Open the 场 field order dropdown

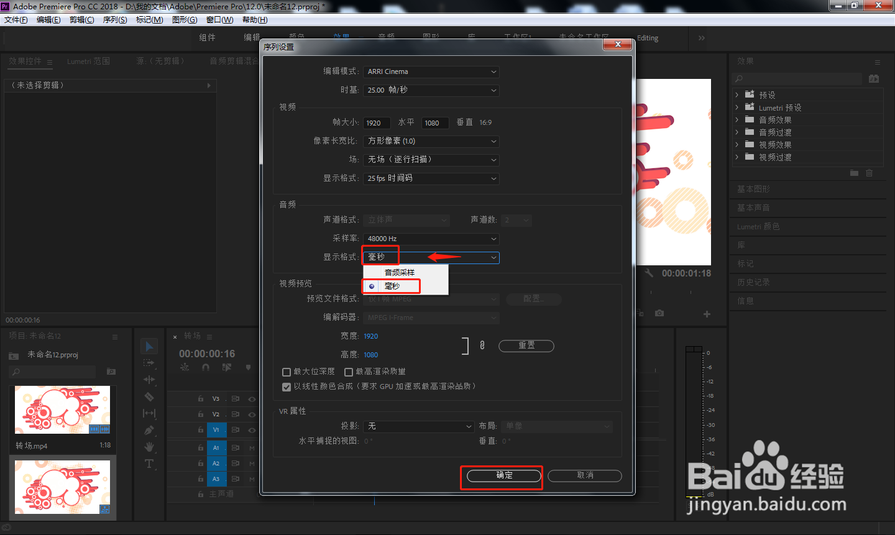431,160
